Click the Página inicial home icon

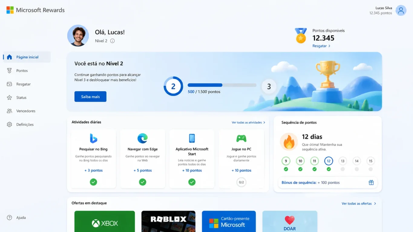tap(9, 57)
